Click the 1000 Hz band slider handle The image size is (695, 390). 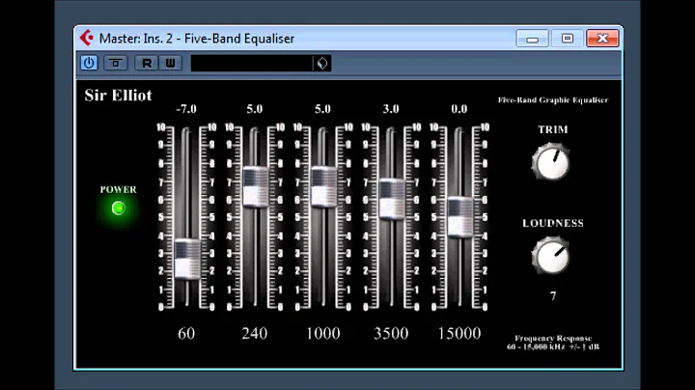324,186
